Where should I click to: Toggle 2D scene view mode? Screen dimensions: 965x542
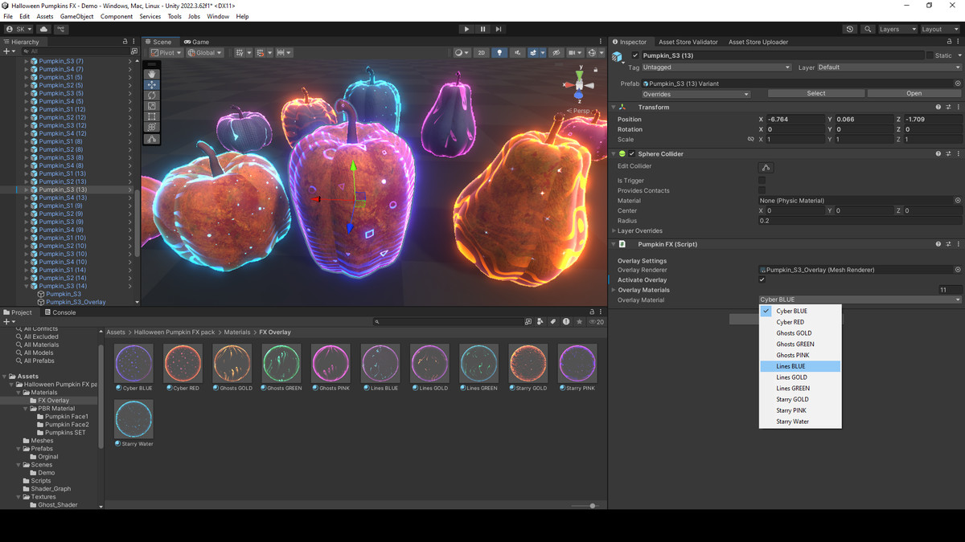click(481, 53)
